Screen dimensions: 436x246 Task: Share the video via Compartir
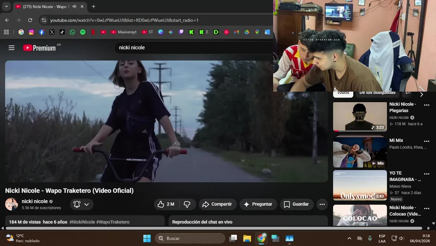pyautogui.click(x=217, y=204)
